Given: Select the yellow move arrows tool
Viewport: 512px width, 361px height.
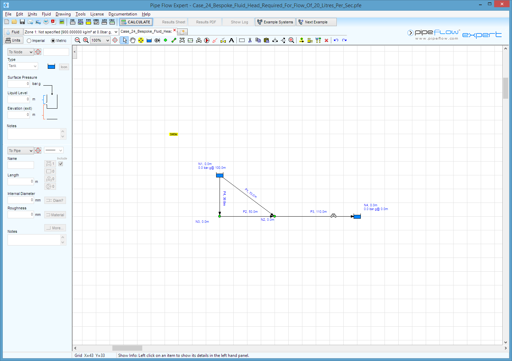Looking at the screenshot, I should 141,40.
